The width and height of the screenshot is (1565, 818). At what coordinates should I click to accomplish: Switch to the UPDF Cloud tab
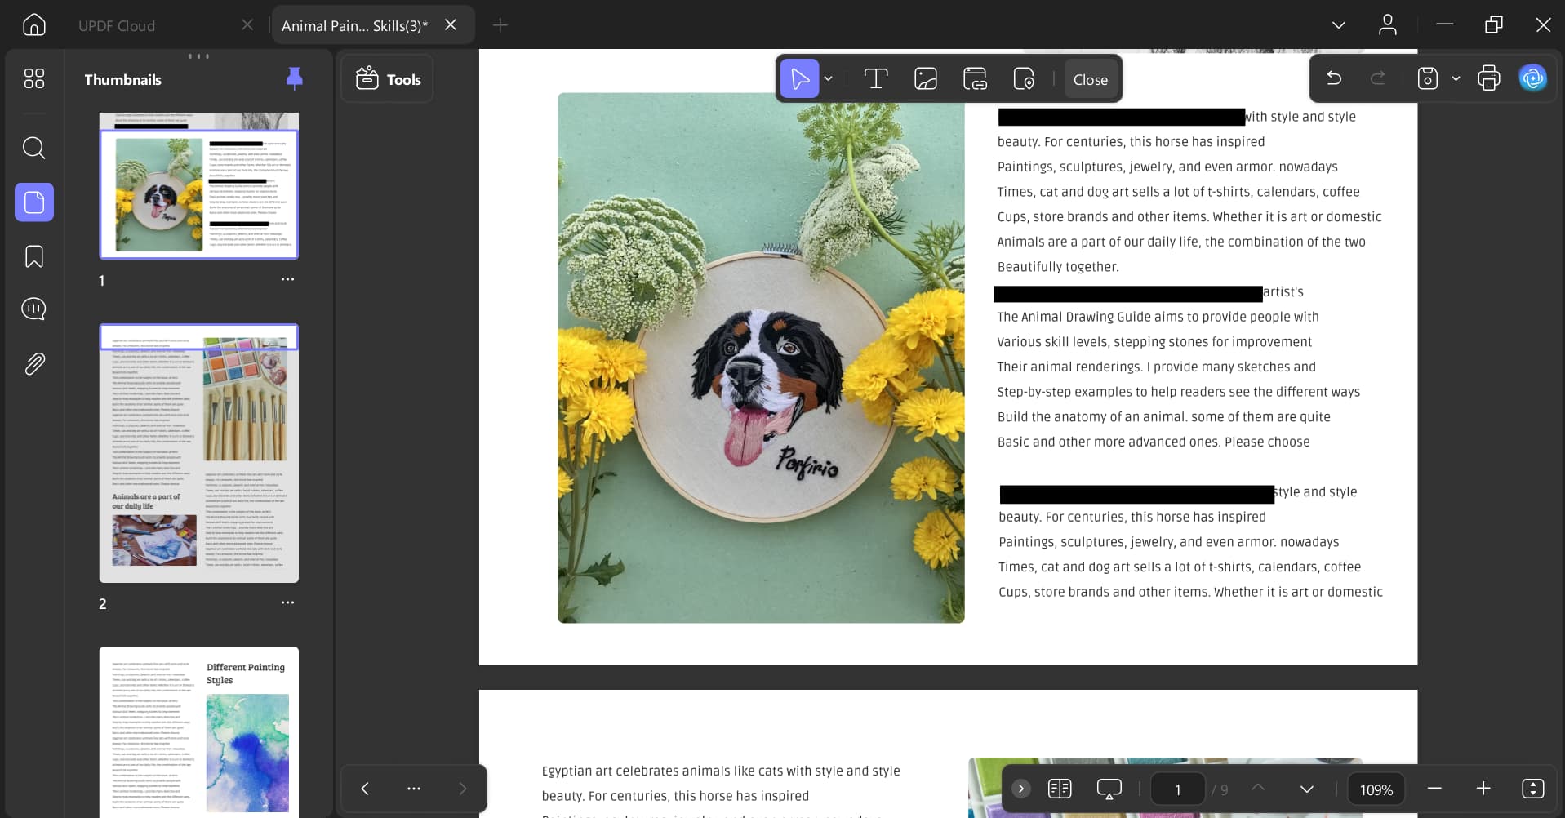tap(117, 25)
